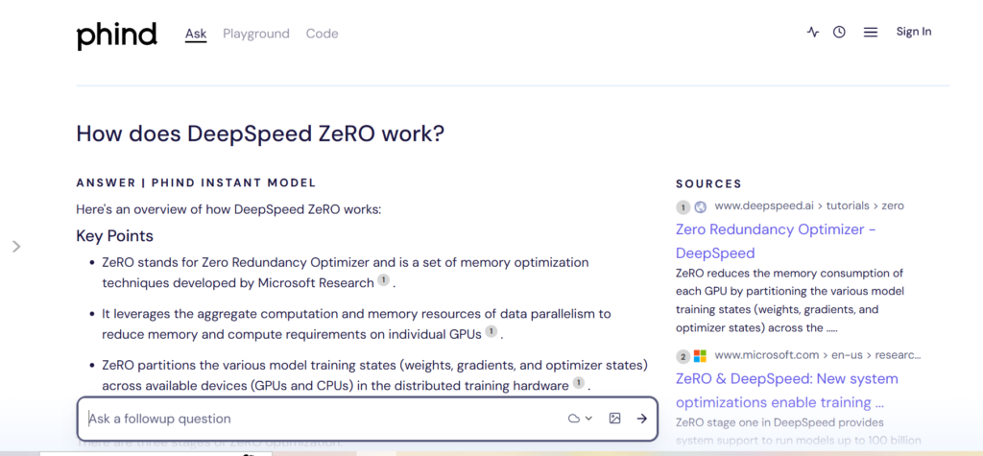Click the ANSWER | PHIND INSTANT MODEL label

(196, 182)
